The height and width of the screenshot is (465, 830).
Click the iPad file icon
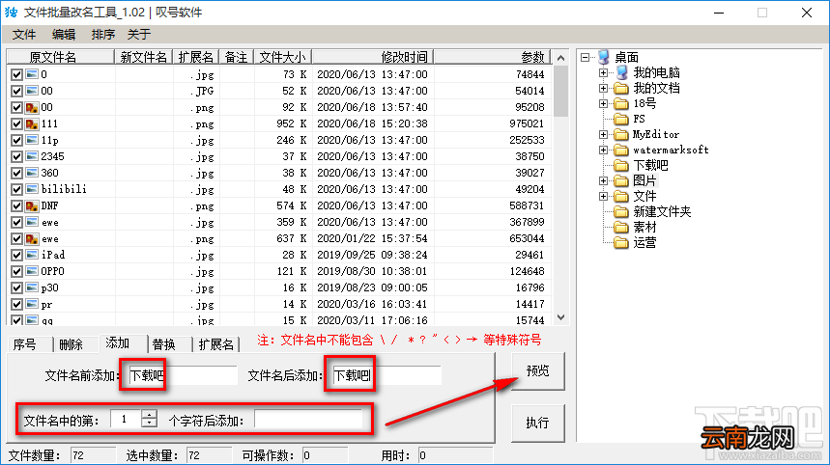coord(32,255)
